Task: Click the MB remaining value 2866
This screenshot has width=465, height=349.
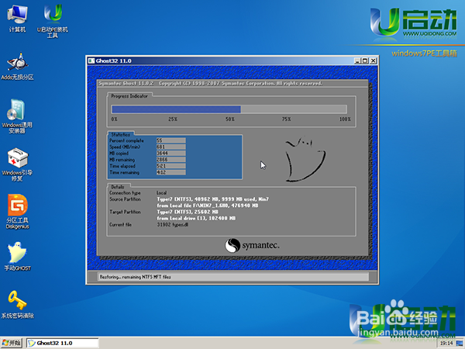Action: click(x=170, y=160)
